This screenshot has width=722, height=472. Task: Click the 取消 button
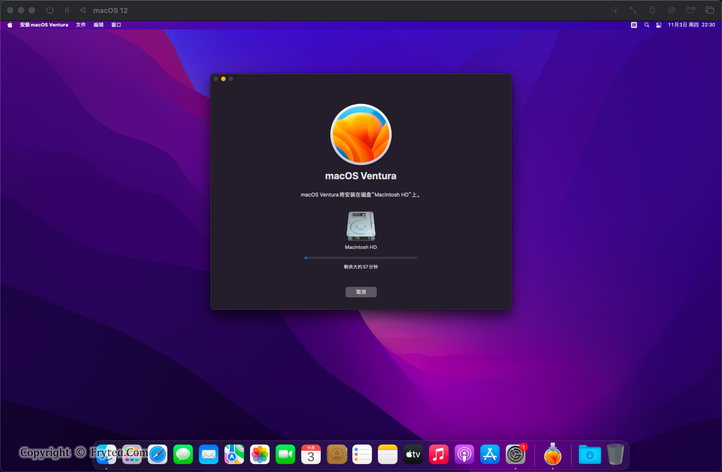361,292
